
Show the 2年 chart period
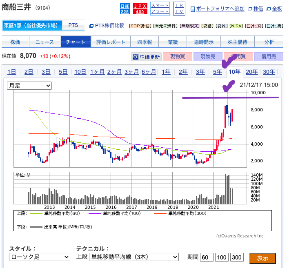tap(183, 72)
